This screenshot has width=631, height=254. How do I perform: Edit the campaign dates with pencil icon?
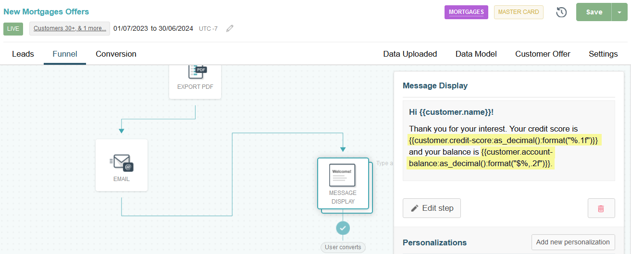230,28
